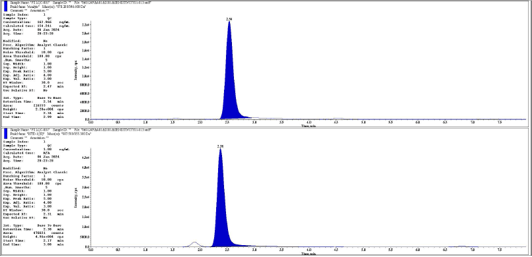Click the small bump near 4.5 min in the upper chromatogram
The width and height of the screenshot is (532, 257).
tap(338, 119)
